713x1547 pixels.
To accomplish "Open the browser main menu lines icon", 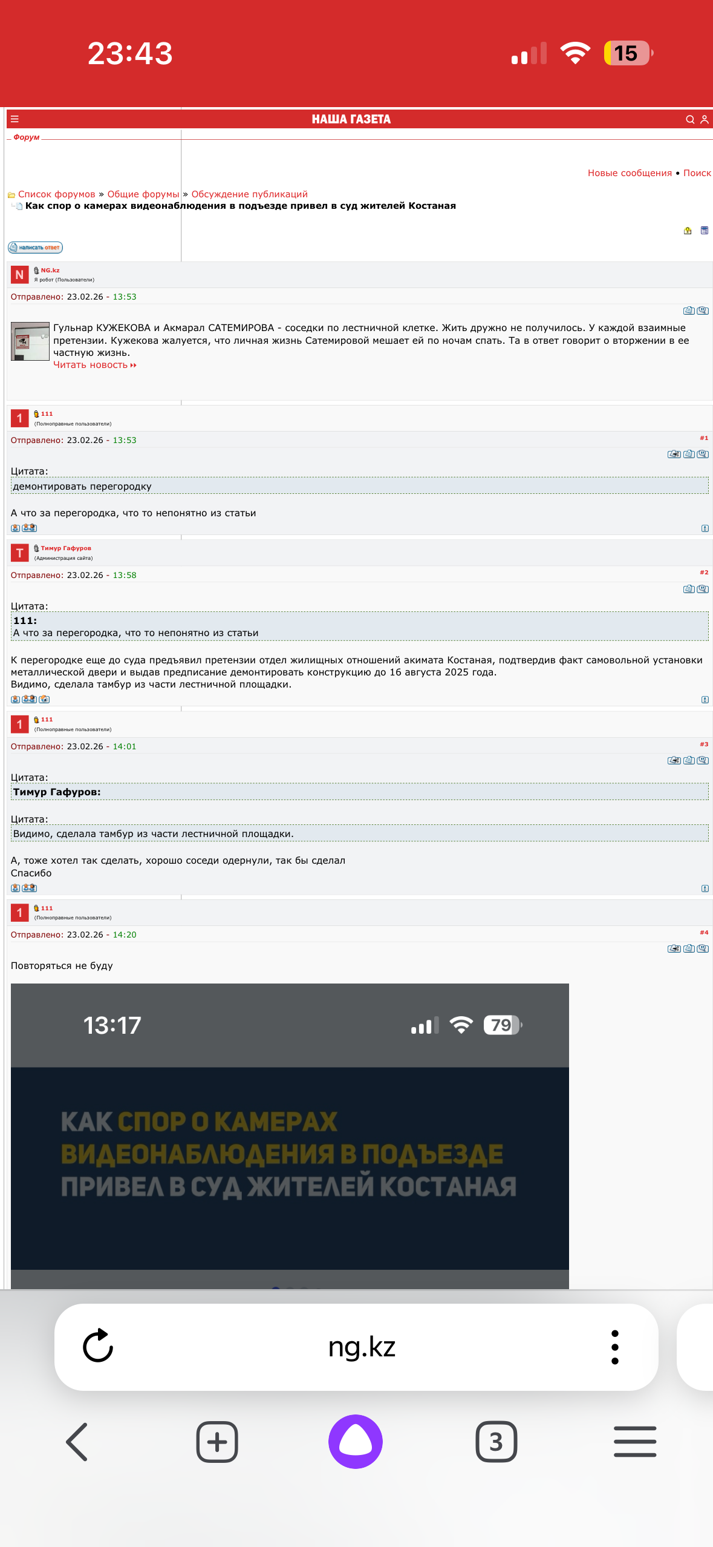I will click(635, 1442).
